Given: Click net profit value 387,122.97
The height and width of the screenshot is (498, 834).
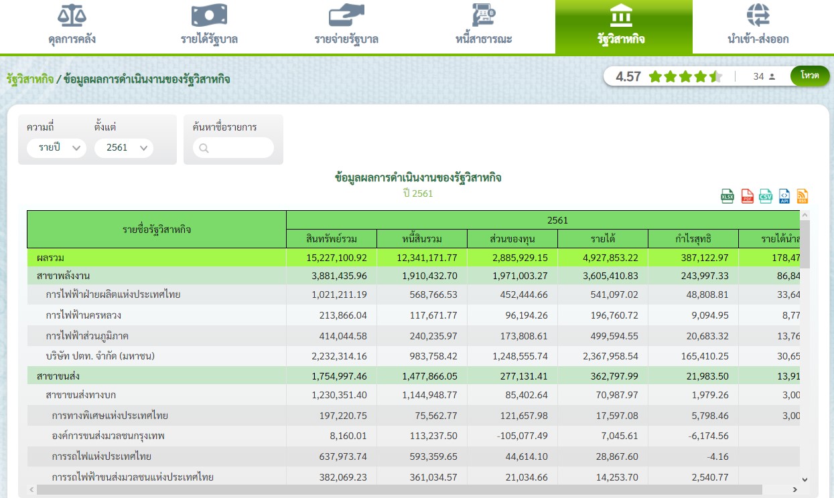Looking at the screenshot, I should pyautogui.click(x=705, y=257).
